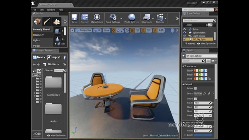Open World Settings globe icon
Viewport: 249px width, 140px height.
[x=132, y=18]
